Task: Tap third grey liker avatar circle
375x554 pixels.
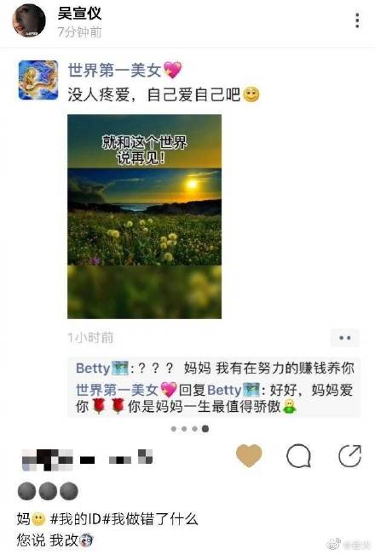Action: 69,492
